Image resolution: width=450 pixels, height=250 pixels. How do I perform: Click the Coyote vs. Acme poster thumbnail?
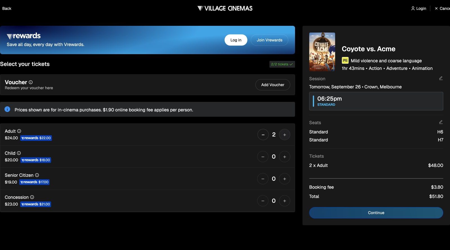[x=322, y=52]
